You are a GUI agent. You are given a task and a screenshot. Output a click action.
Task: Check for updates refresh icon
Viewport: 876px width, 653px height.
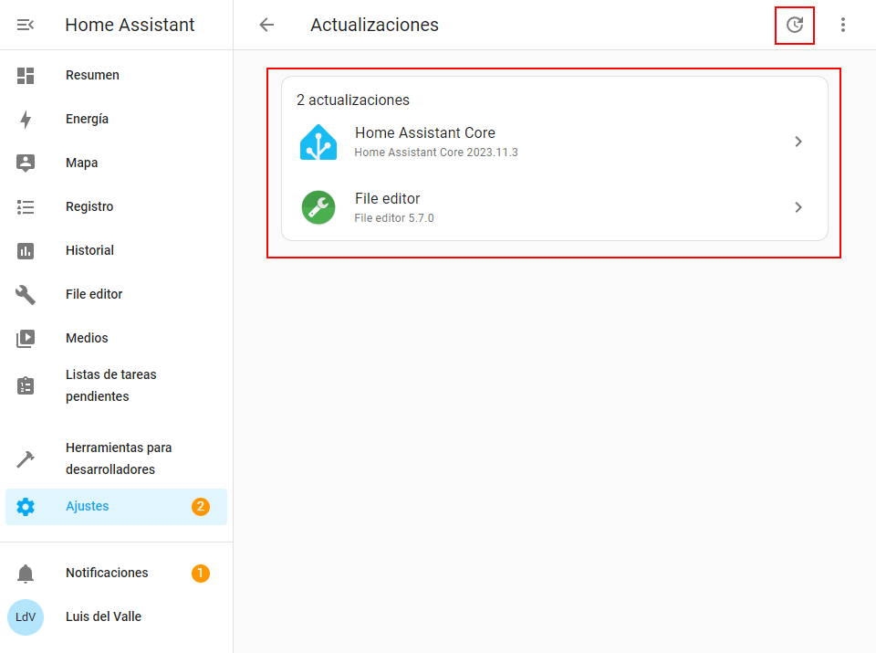pyautogui.click(x=795, y=25)
